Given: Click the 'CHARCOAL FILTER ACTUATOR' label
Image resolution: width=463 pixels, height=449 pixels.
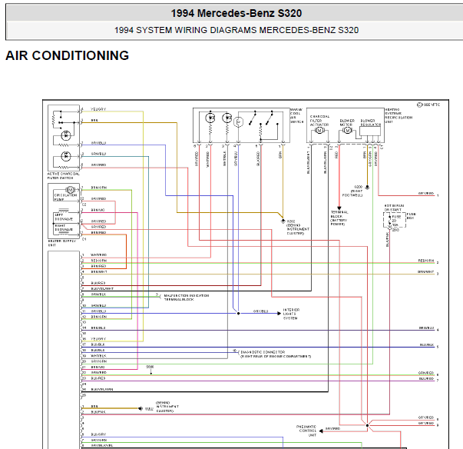Looking at the screenshot, I should [319, 121].
